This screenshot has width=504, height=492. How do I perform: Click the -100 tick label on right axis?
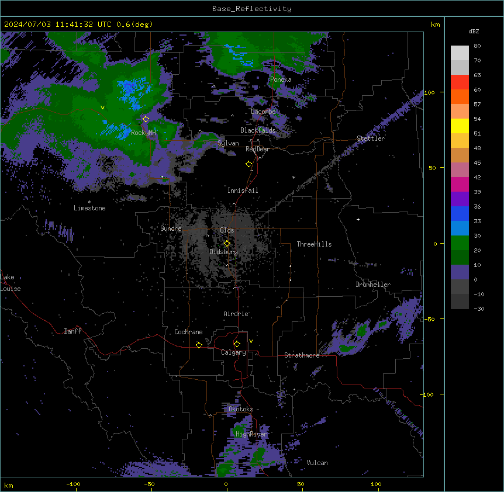tap(427, 394)
